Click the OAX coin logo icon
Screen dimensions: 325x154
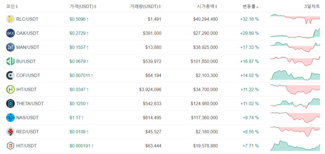10,33
